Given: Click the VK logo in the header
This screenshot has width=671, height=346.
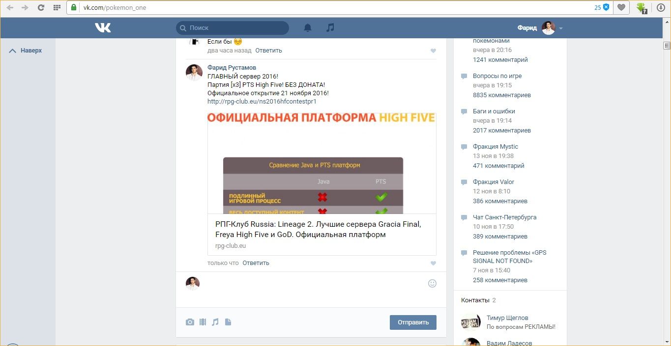Looking at the screenshot, I should coord(103,28).
